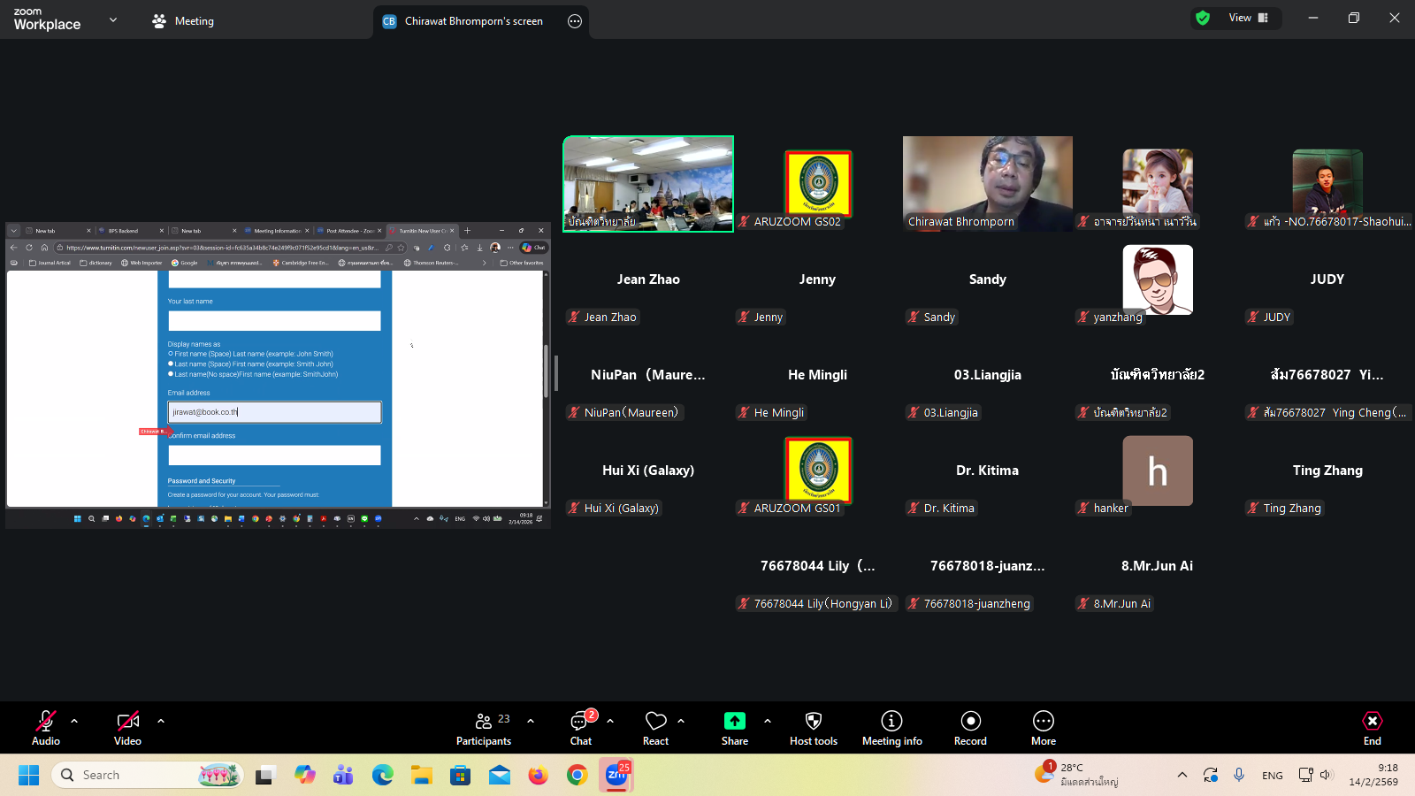This screenshot has height=796, width=1415.
Task: Show Meeting info
Action: (891, 728)
